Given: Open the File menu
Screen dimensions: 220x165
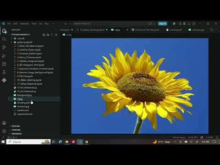Looking at the screenshot, I should pos(9,24).
